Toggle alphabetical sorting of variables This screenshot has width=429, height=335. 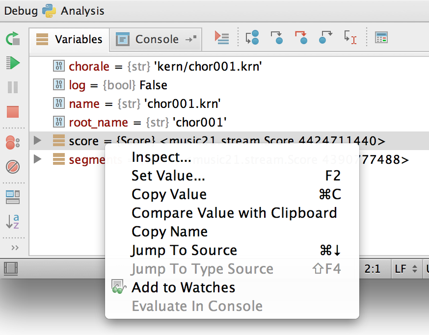[x=13, y=221]
